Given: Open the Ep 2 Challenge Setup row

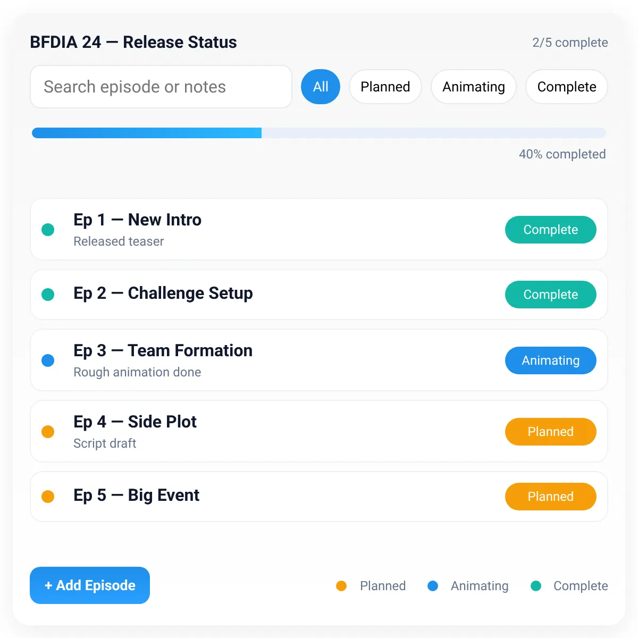Looking at the screenshot, I should click(x=319, y=295).
